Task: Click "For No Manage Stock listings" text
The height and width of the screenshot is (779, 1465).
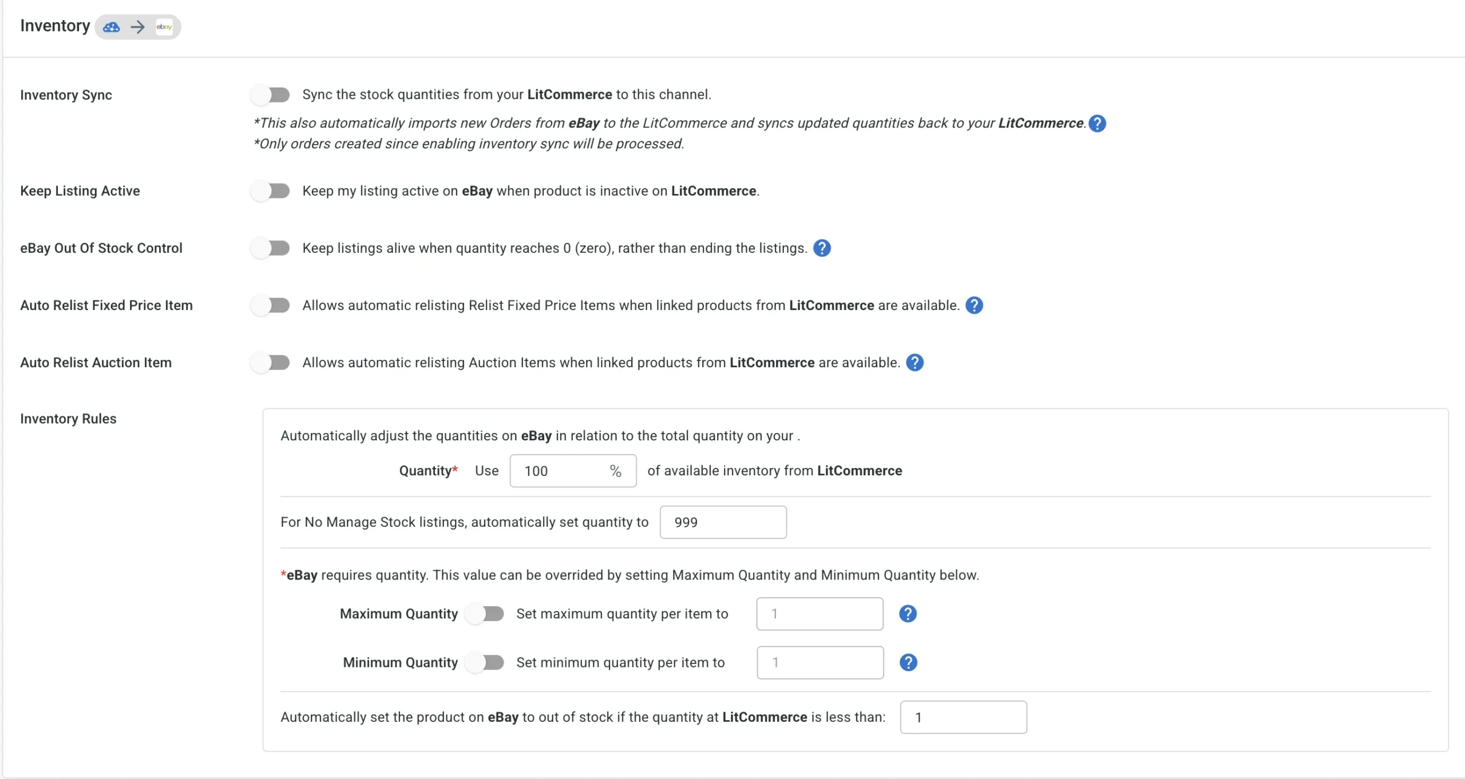Action: click(464, 522)
